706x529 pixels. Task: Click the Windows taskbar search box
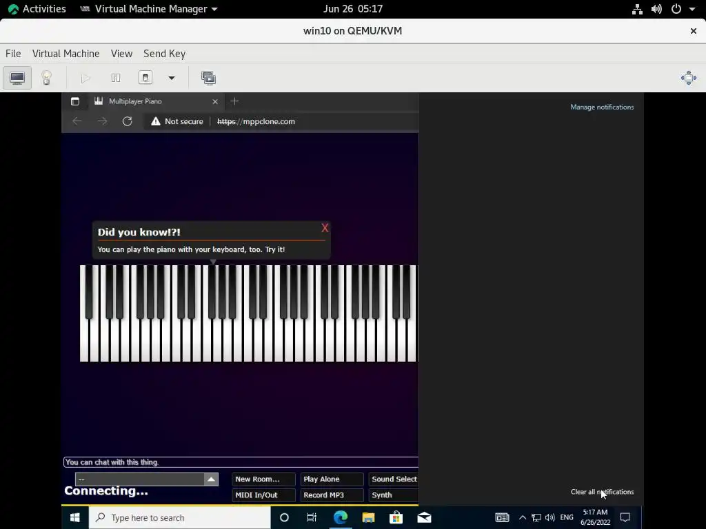180,517
